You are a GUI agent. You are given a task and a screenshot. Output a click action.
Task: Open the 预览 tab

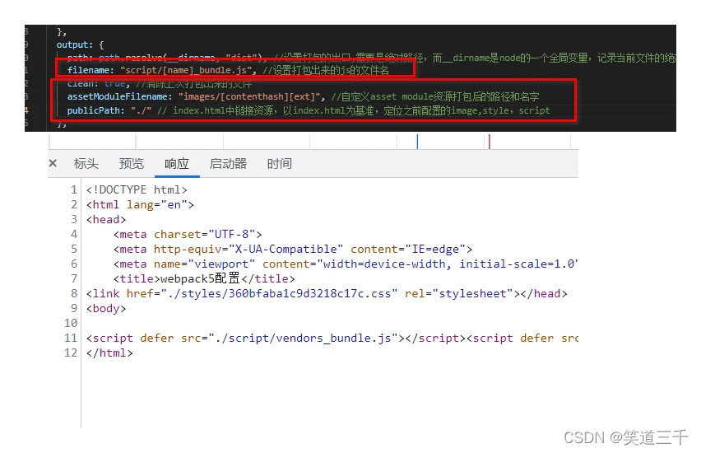pos(132,164)
